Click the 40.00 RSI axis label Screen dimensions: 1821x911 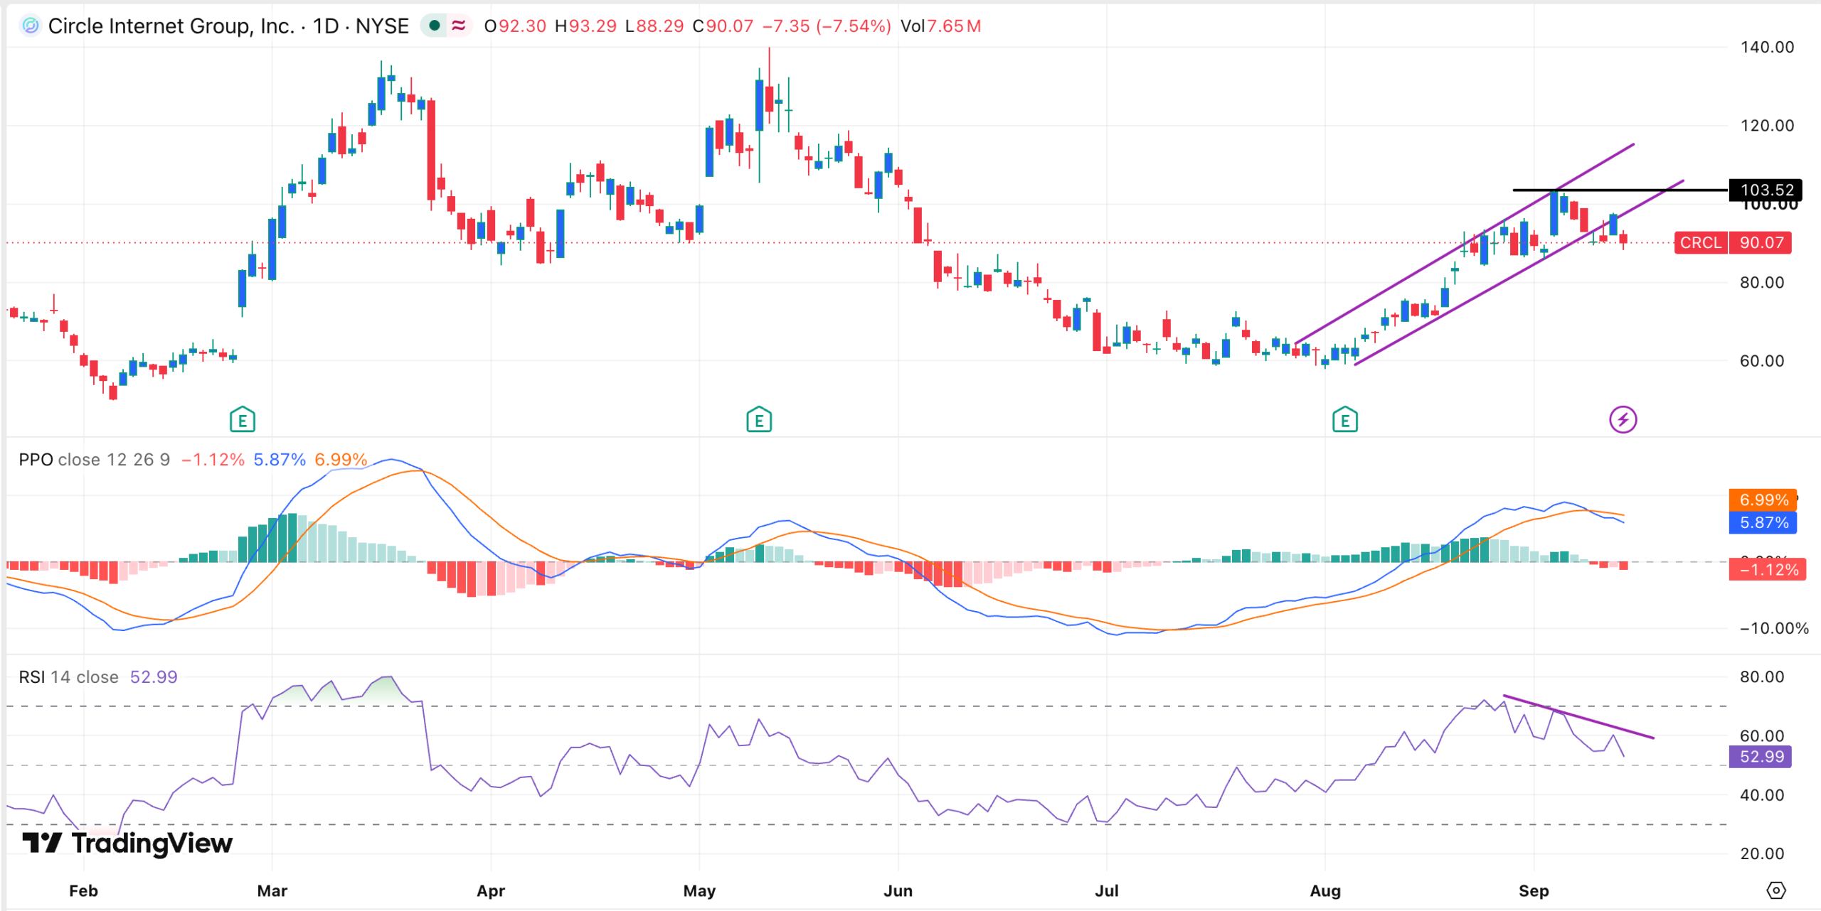click(1762, 794)
